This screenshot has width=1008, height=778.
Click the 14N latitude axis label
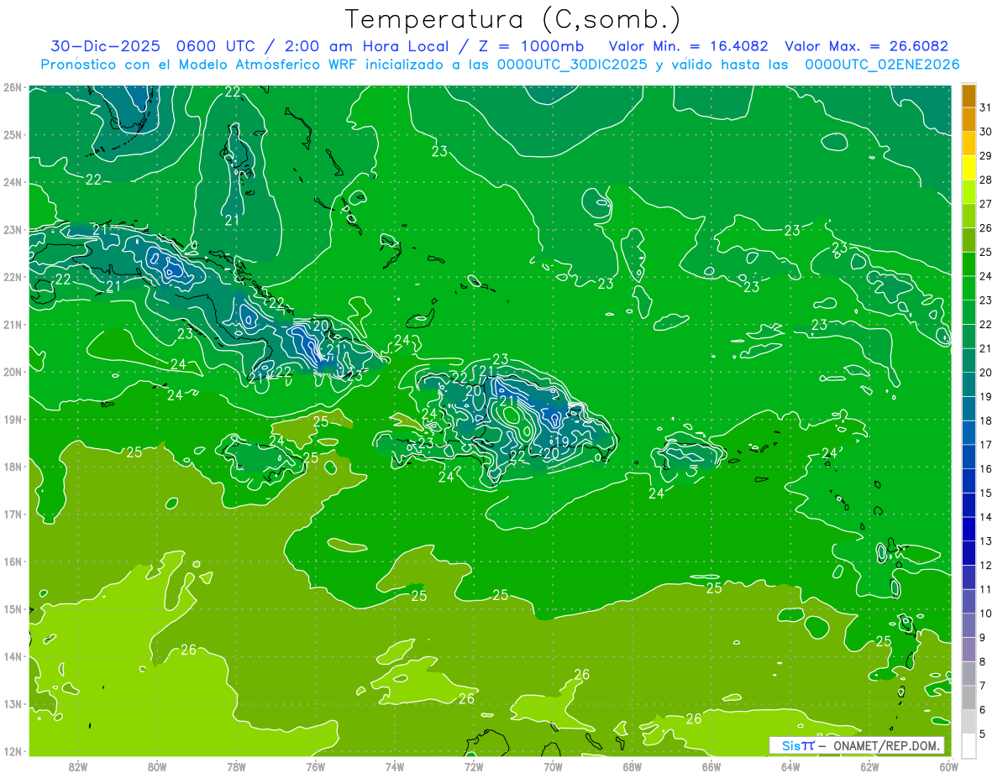coord(12,656)
